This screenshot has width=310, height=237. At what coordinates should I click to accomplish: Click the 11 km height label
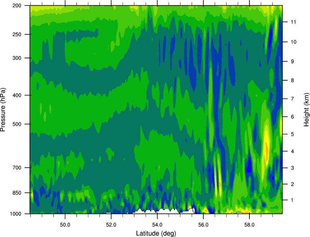pyautogui.click(x=293, y=22)
